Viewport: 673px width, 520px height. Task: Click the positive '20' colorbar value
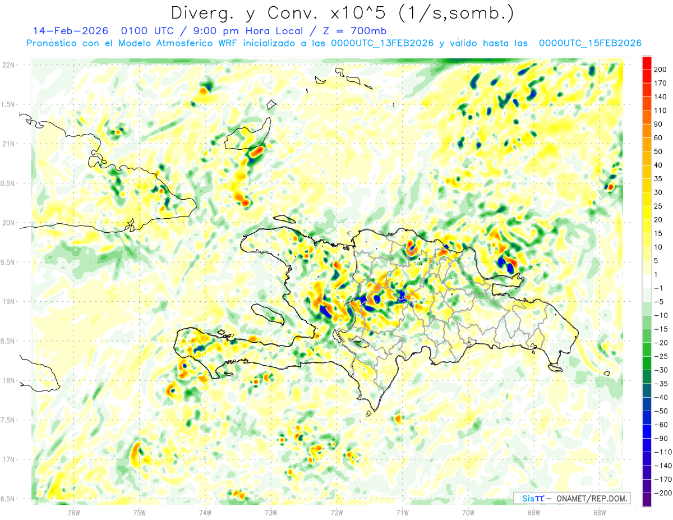coord(659,220)
